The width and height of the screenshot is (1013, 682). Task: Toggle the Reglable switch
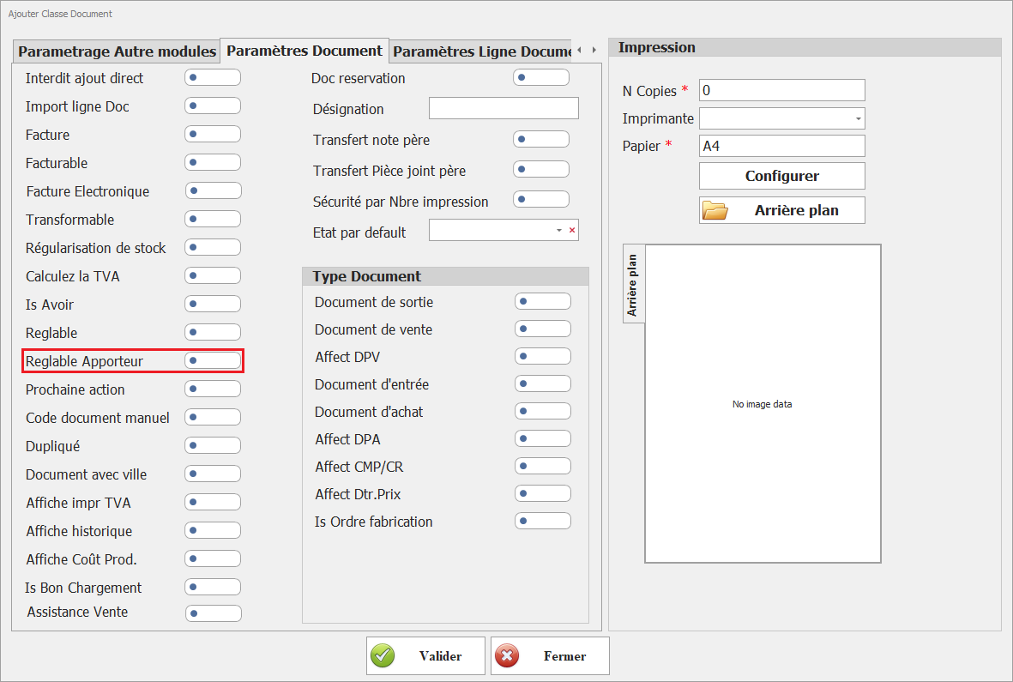click(x=213, y=332)
